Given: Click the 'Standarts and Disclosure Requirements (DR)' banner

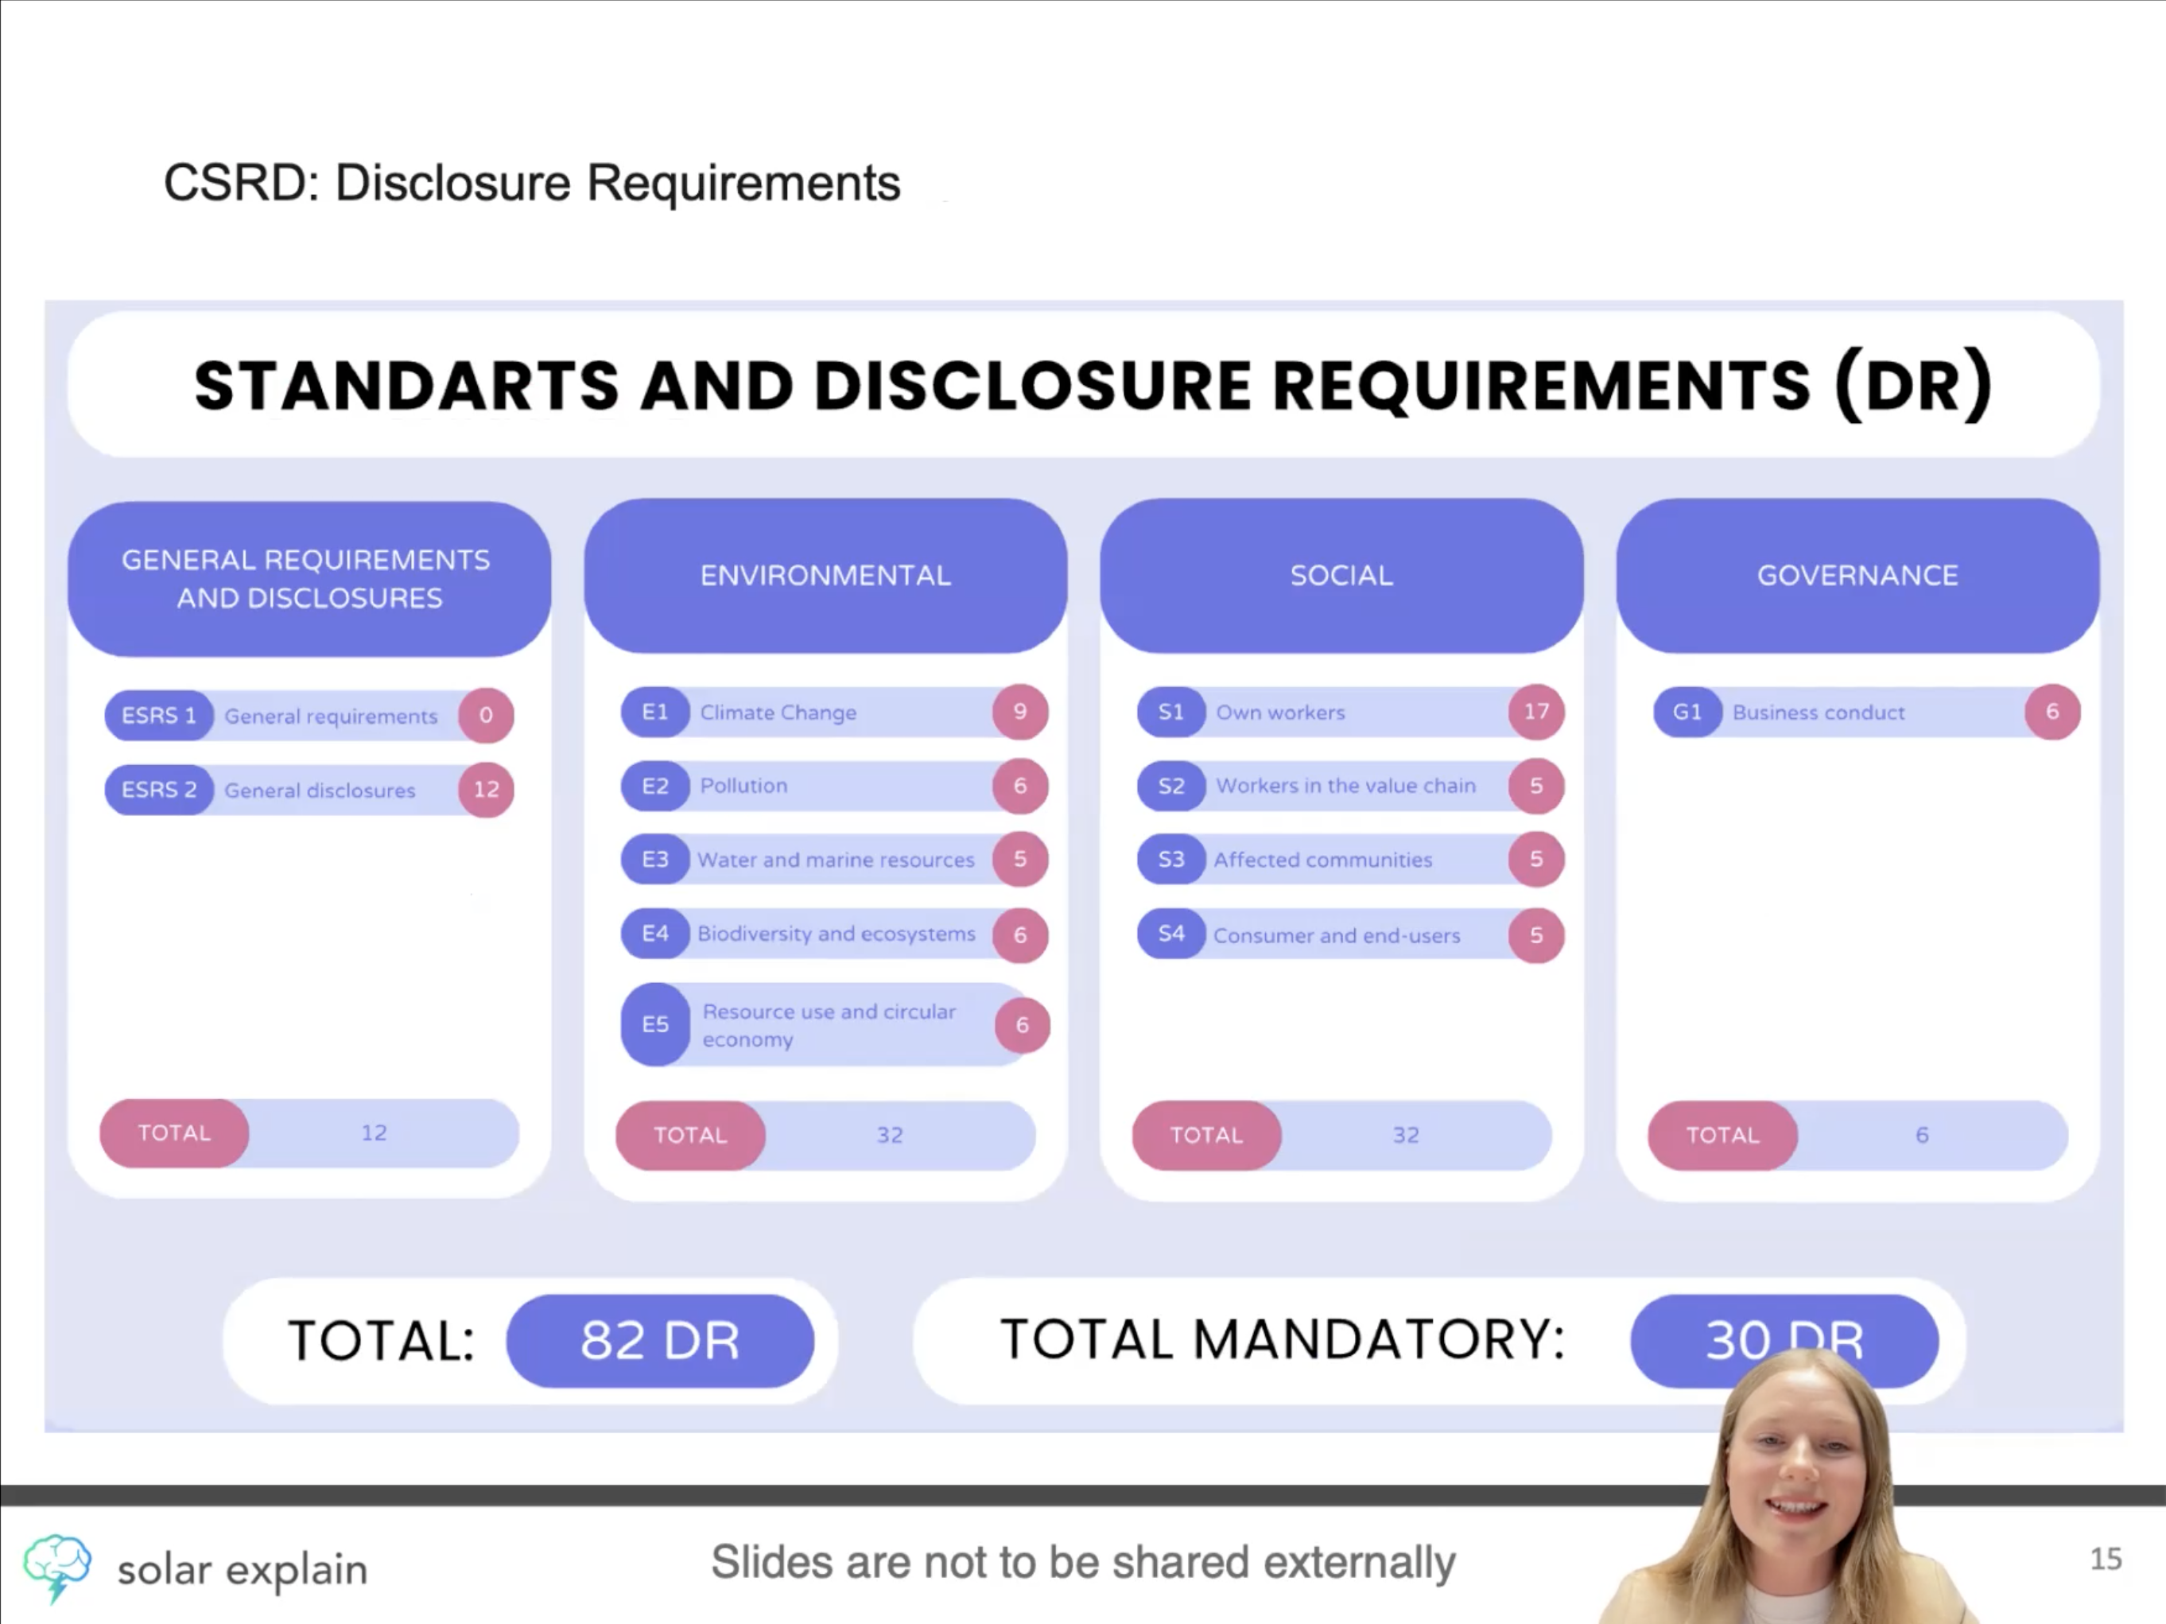Looking at the screenshot, I should click(1083, 384).
